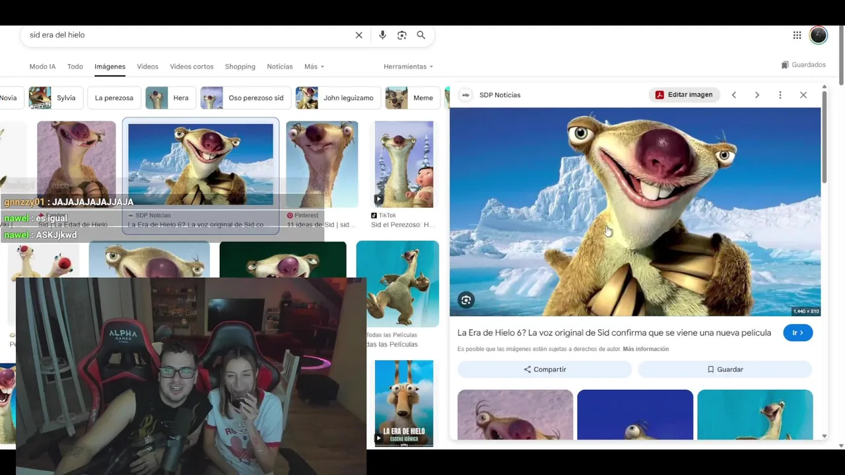
Task: Open the dancing Sid Todas las Películas thumbnail
Action: pyautogui.click(x=397, y=284)
